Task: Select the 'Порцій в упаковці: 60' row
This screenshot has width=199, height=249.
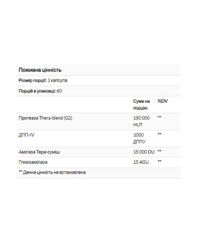Action: [99, 91]
